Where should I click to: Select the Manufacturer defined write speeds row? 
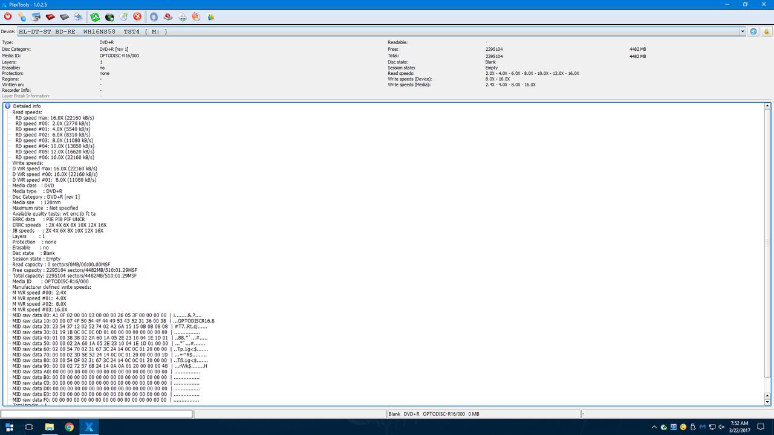(52, 287)
